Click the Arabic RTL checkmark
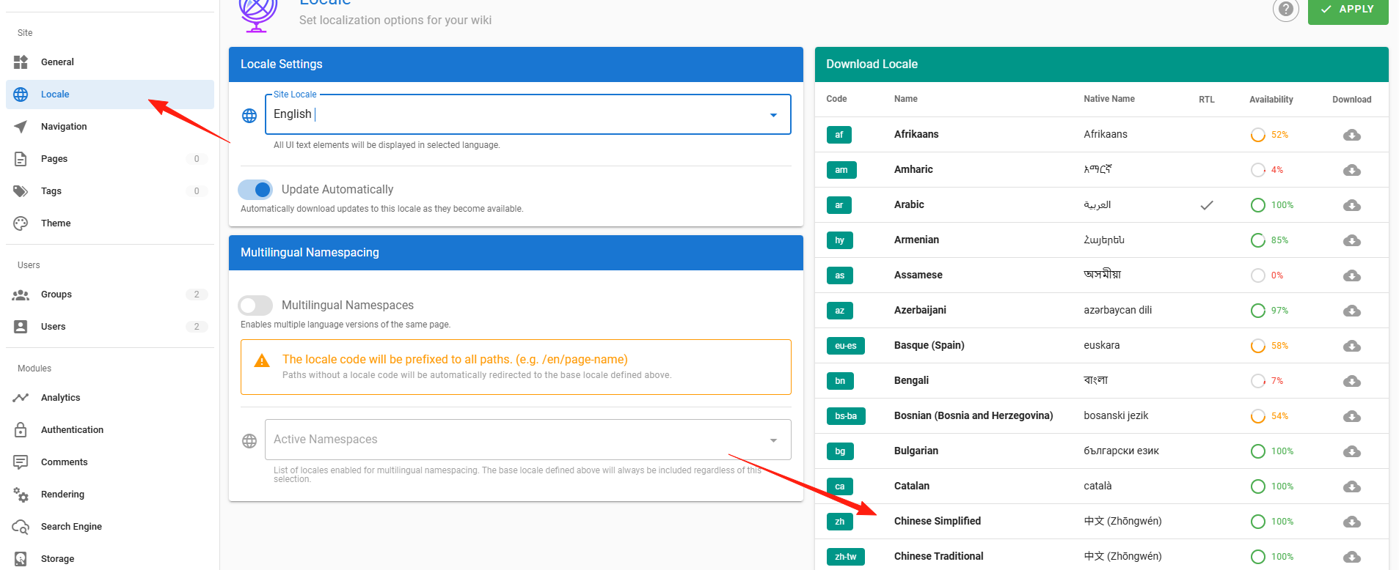Screen dimensions: 1399x570 [1207, 205]
